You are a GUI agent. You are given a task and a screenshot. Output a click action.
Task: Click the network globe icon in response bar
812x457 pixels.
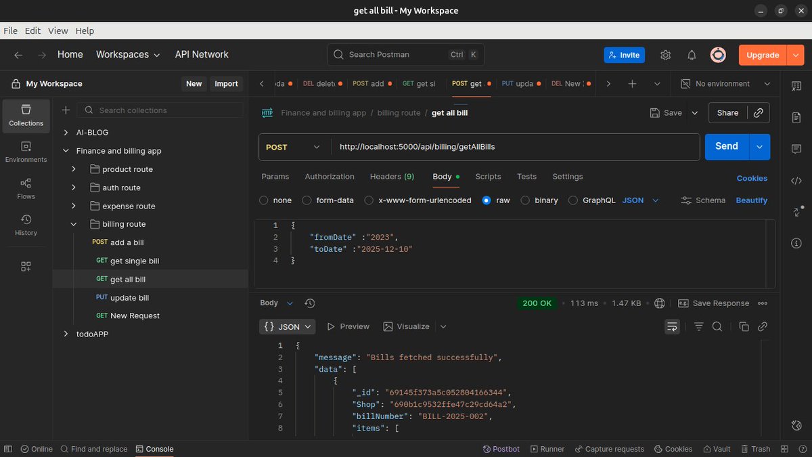[660, 303]
